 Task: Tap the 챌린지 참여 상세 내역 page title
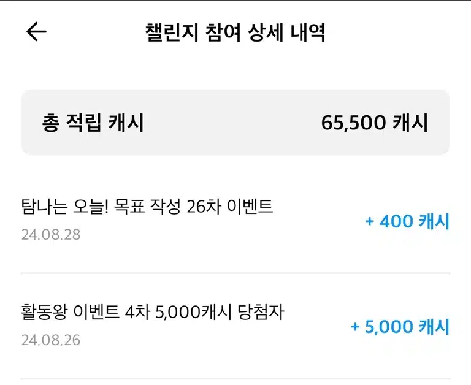pos(235,32)
